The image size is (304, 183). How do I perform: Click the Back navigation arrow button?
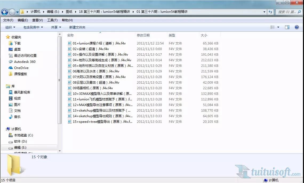(5, 12)
